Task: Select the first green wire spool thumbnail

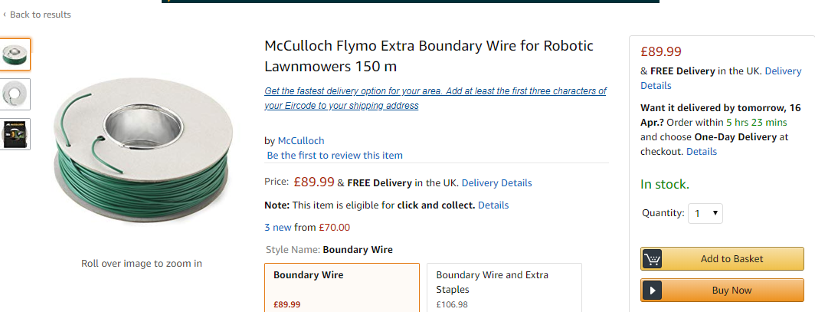Action: (x=15, y=54)
